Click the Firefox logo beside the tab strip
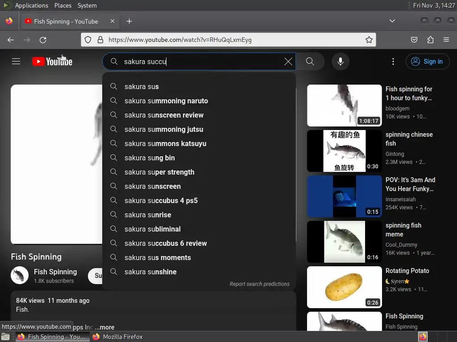This screenshot has height=342, width=457. (x=9, y=21)
